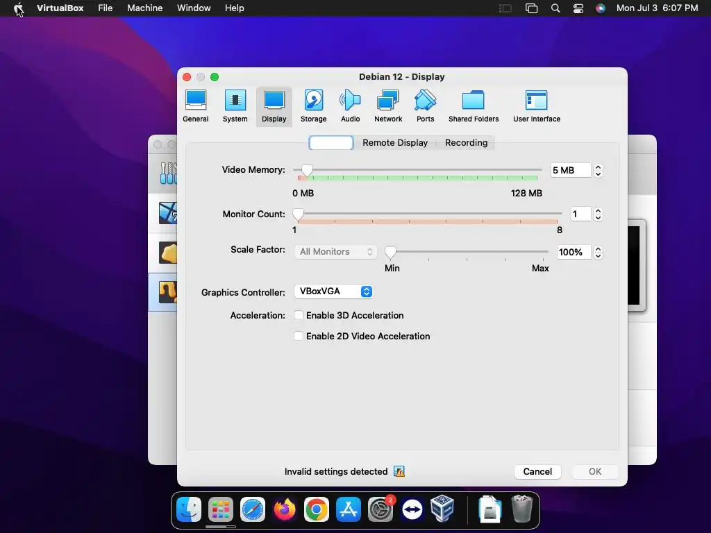The width and height of the screenshot is (711, 533).
Task: Click the date and time in menu bar
Action: [x=657, y=8]
